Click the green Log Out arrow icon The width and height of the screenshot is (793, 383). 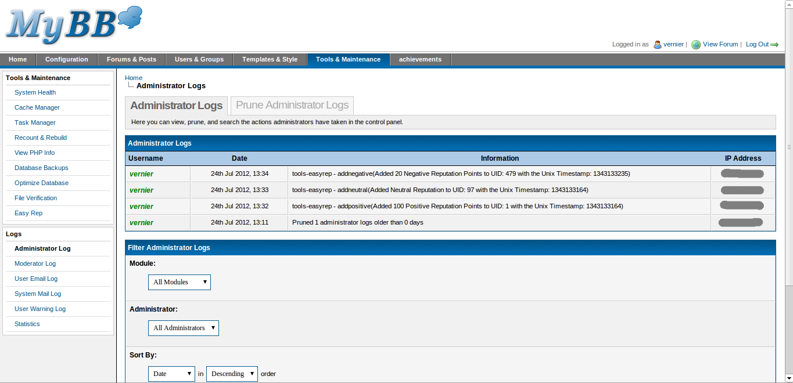(774, 45)
